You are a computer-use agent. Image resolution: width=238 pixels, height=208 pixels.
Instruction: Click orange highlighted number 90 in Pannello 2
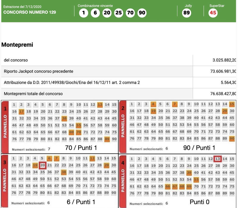232,139
